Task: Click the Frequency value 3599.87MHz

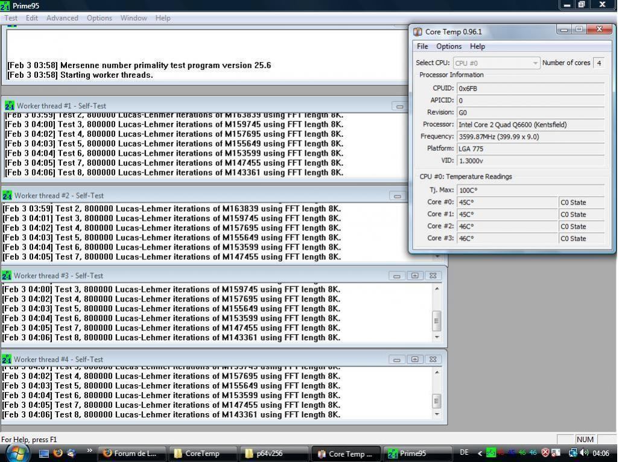Action: (530, 137)
